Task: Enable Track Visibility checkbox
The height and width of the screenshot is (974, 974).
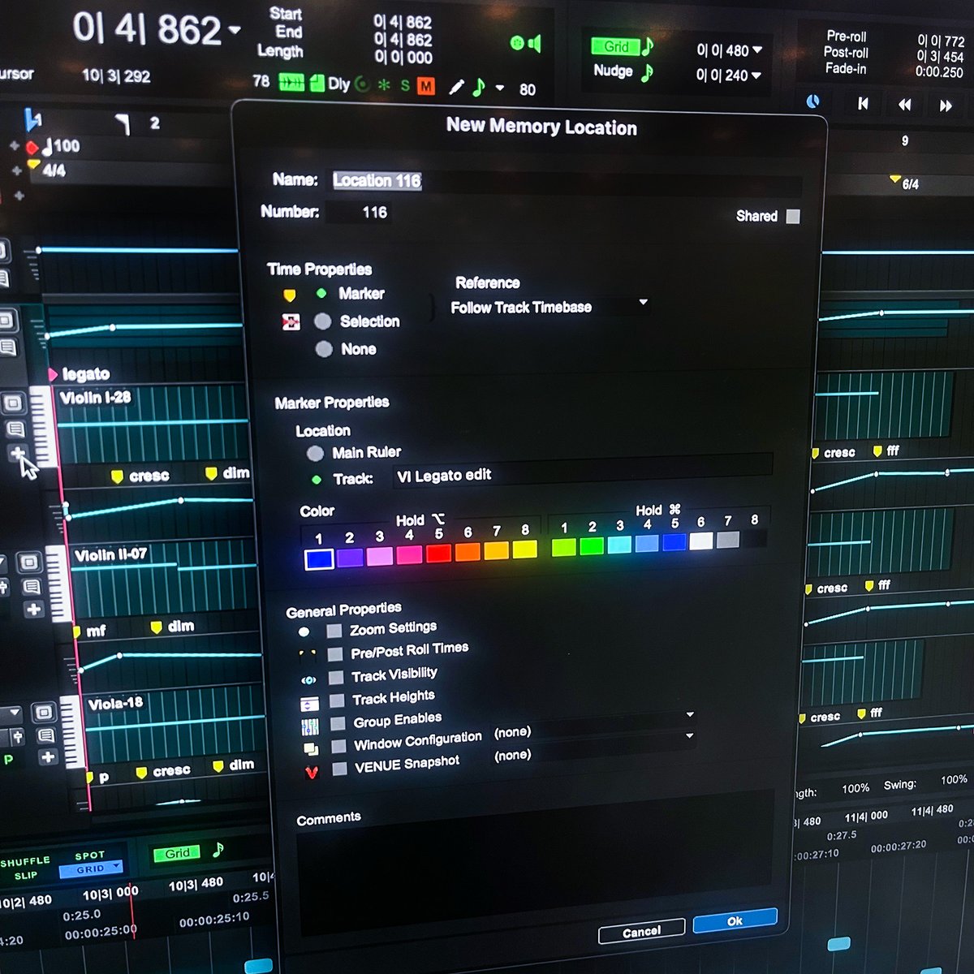Action: pyautogui.click(x=336, y=677)
